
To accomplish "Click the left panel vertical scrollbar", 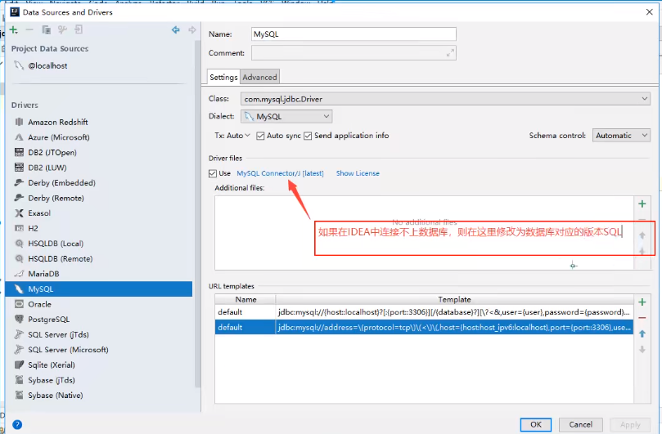I will coord(197,214).
